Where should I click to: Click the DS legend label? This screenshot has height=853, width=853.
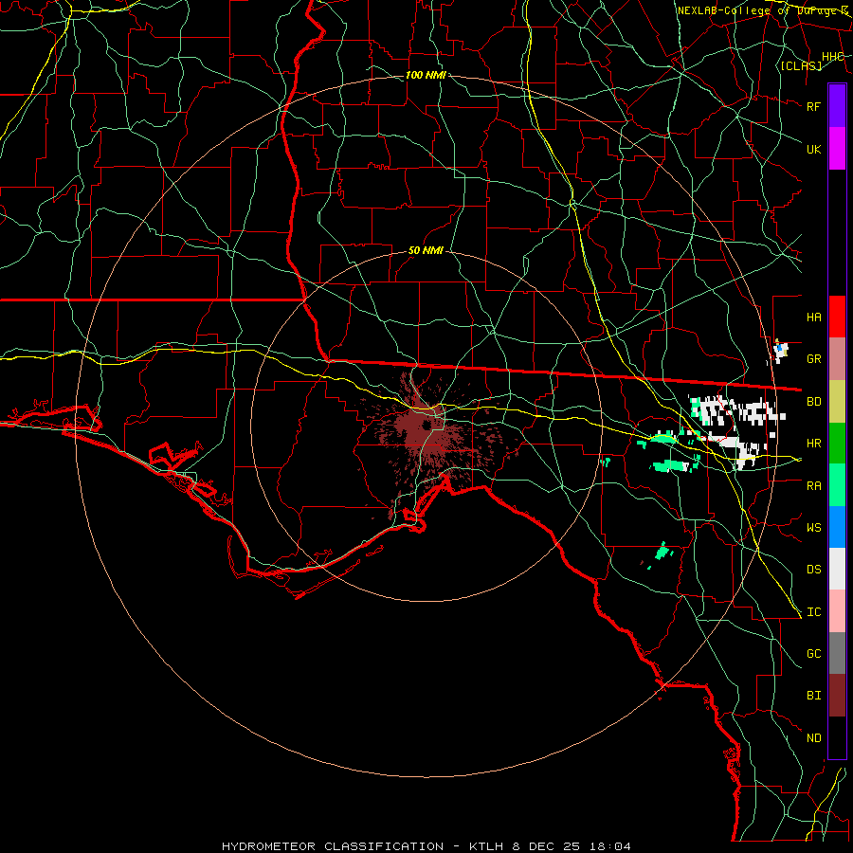(814, 570)
